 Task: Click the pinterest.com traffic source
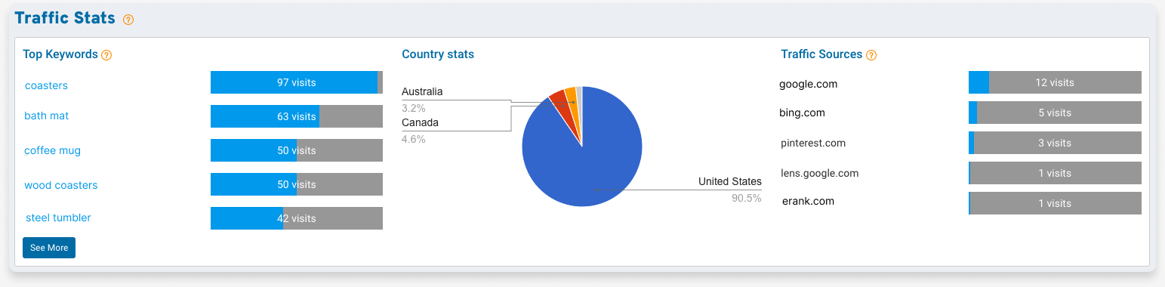coord(813,143)
